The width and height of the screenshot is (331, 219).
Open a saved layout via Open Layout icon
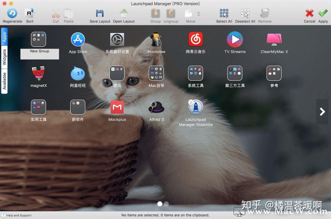tap(124, 13)
